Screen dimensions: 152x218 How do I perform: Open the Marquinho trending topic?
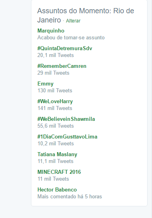point(51,31)
